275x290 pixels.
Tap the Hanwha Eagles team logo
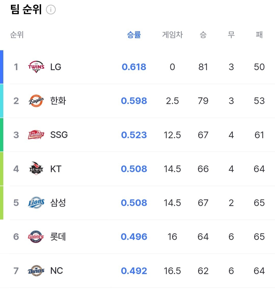click(x=36, y=101)
